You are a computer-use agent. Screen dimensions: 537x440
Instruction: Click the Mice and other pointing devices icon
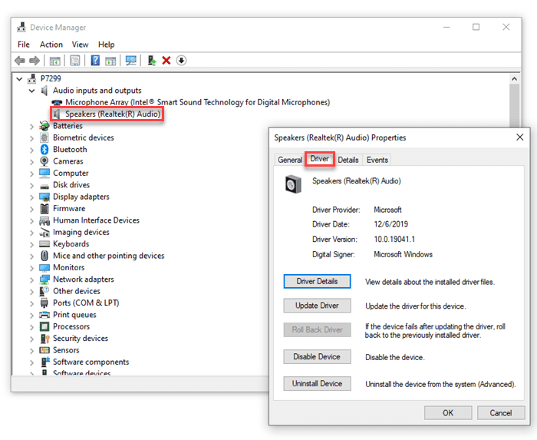[x=44, y=256]
